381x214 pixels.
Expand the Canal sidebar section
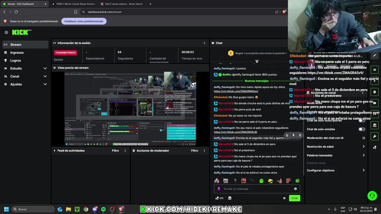click(x=25, y=76)
